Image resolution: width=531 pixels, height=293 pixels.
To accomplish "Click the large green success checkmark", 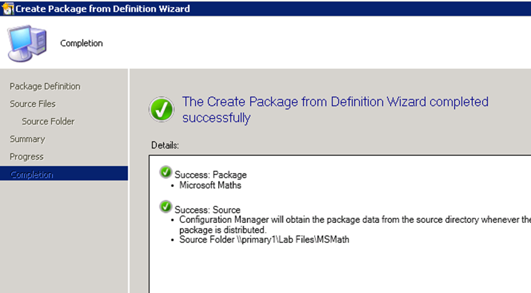I will 161,109.
